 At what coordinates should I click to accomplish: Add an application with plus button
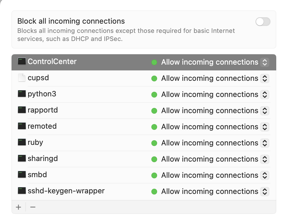tap(19, 207)
